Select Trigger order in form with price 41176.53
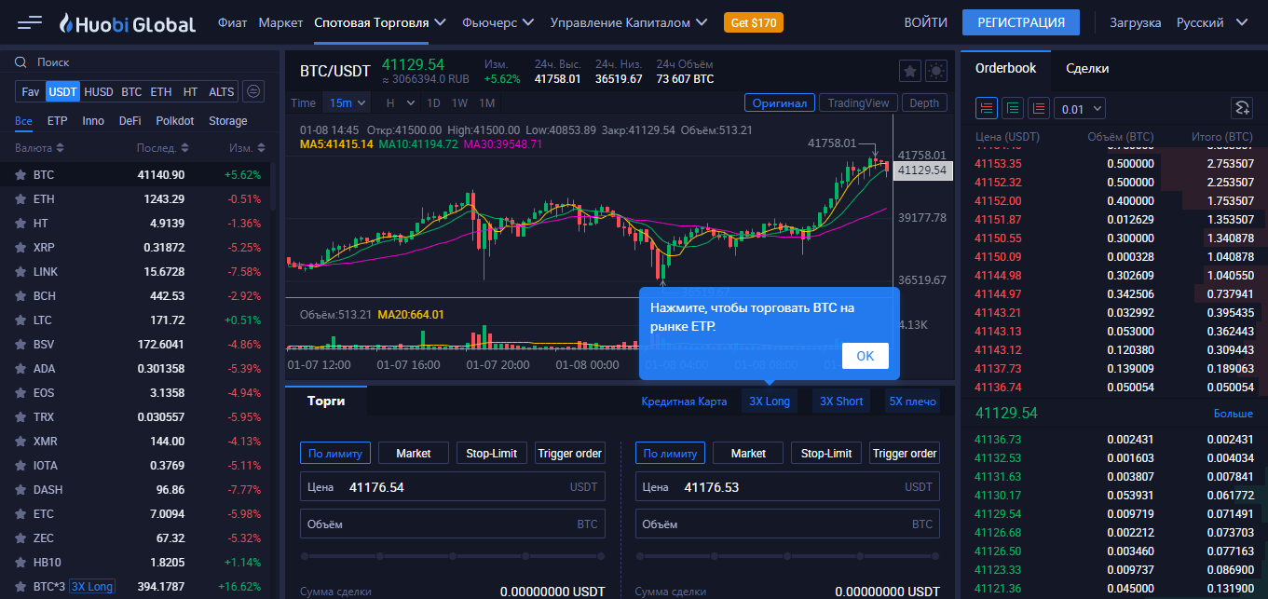This screenshot has height=599, width=1268. pos(905,453)
